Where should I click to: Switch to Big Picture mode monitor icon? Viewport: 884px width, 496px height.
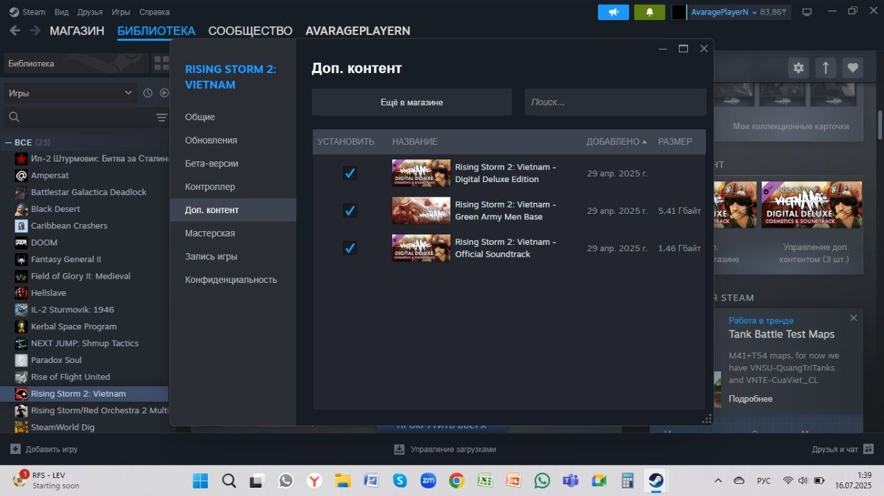click(807, 12)
